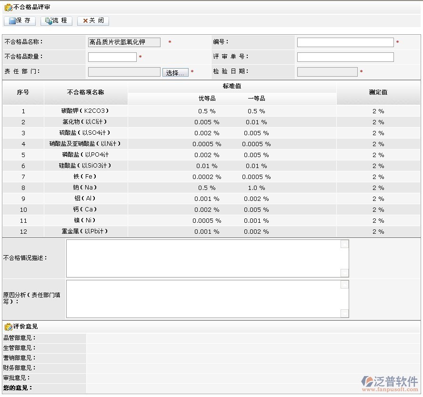Click the 责任部门 field
Viewport: 423px width, 397px height.
pos(124,72)
